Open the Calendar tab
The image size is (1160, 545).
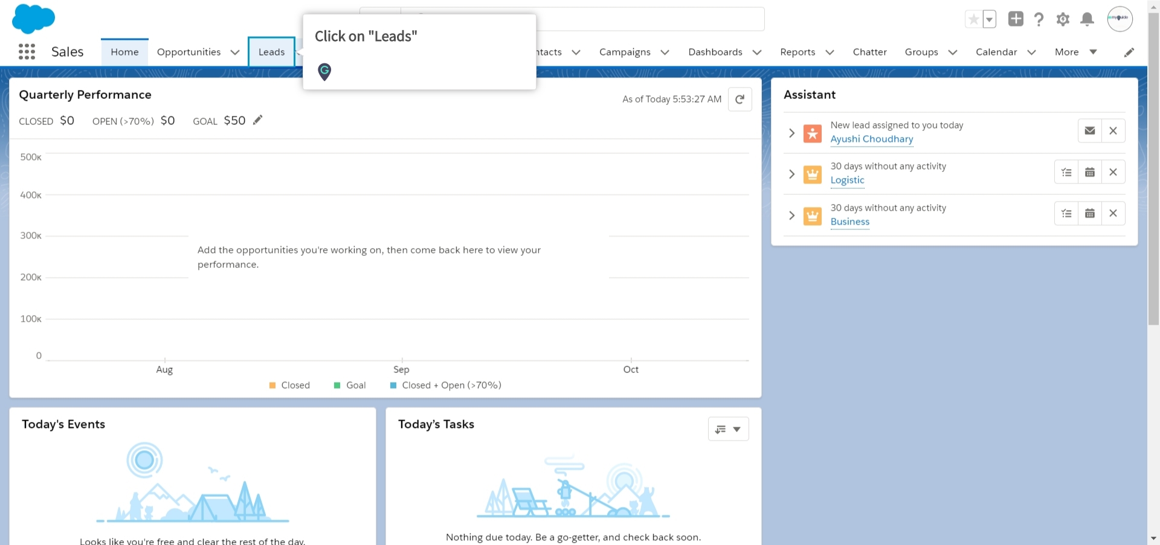(996, 52)
